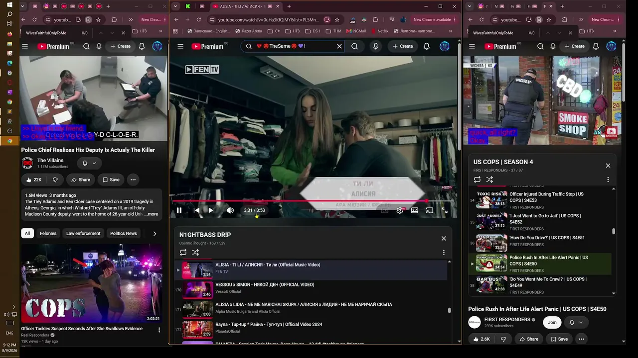638x358 pixels.
Task: Toggle loop for N1GHTBASS DR!P playlist
Action: tap(183, 252)
